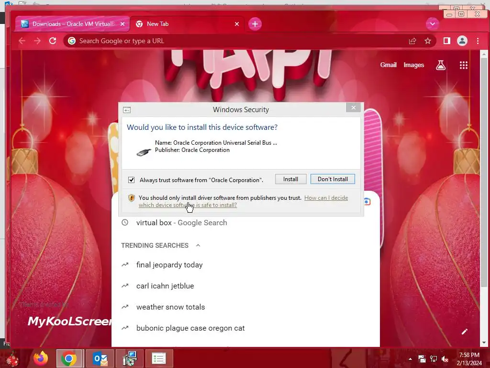Viewport: 490px width, 368px height.
Task: Open the 7:58 PM clock in taskbar
Action: click(x=469, y=359)
